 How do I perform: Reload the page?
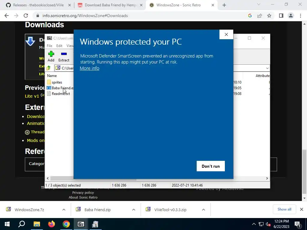tap(26, 16)
